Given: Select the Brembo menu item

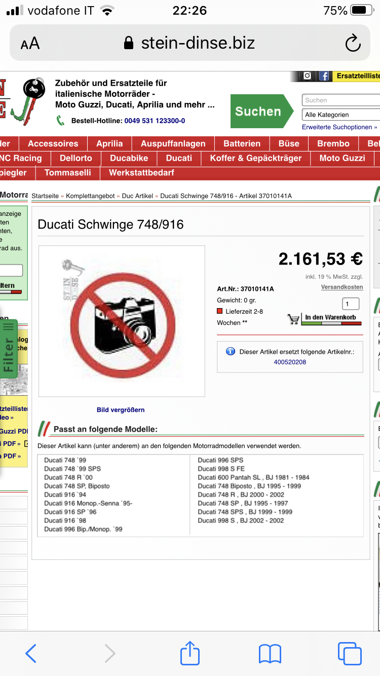Looking at the screenshot, I should pos(333,143).
